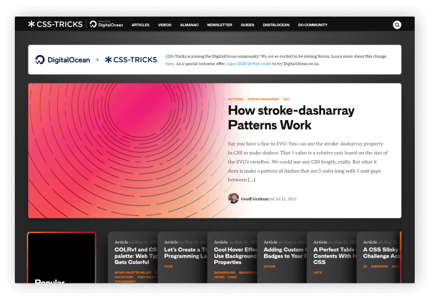Click the 'Jul 15, 2022' post date

click(x=286, y=199)
